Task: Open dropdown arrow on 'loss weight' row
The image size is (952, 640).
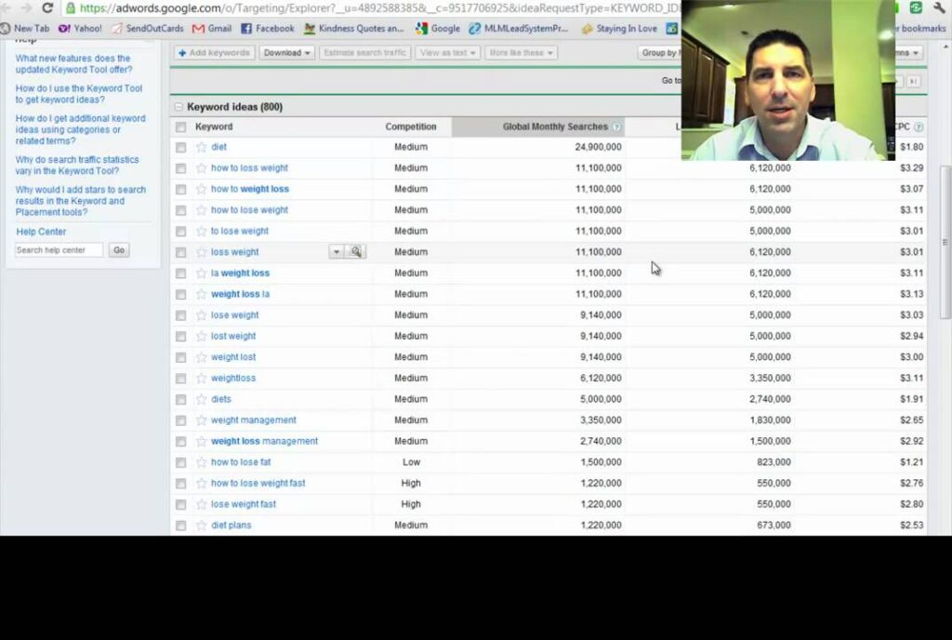Action: (x=337, y=251)
